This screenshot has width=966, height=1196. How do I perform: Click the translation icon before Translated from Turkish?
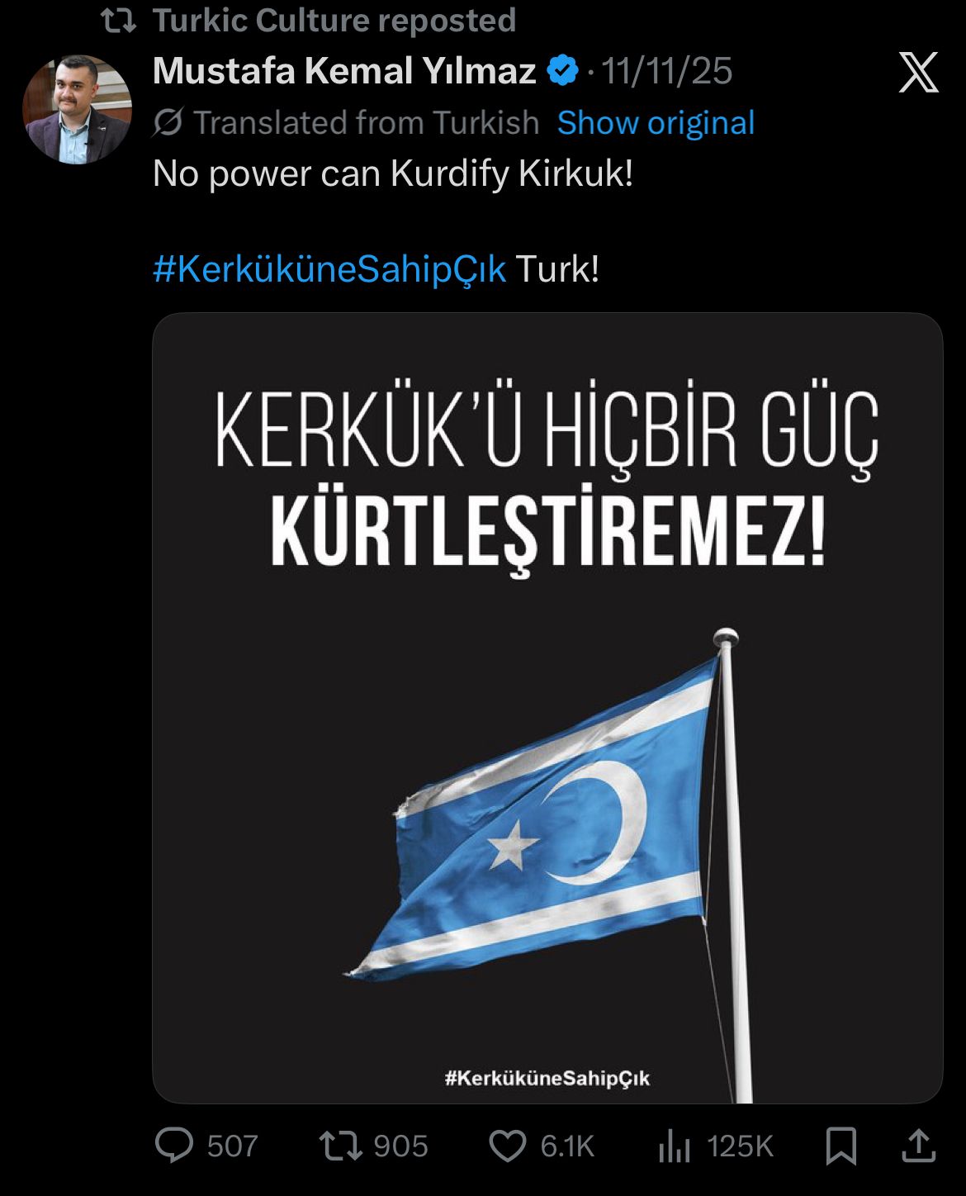(x=168, y=123)
